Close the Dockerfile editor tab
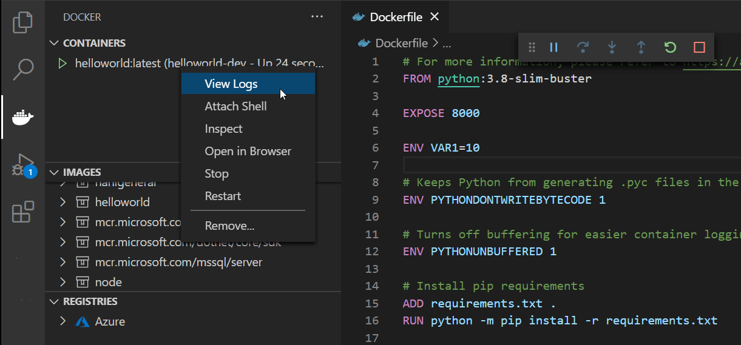The width and height of the screenshot is (741, 345). [x=434, y=17]
